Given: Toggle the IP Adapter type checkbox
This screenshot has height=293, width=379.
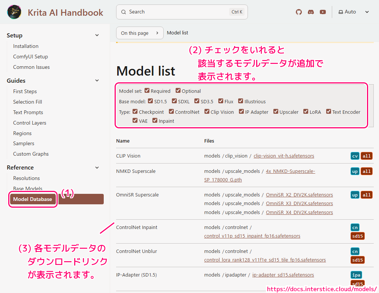Looking at the screenshot, I should coord(241,112).
